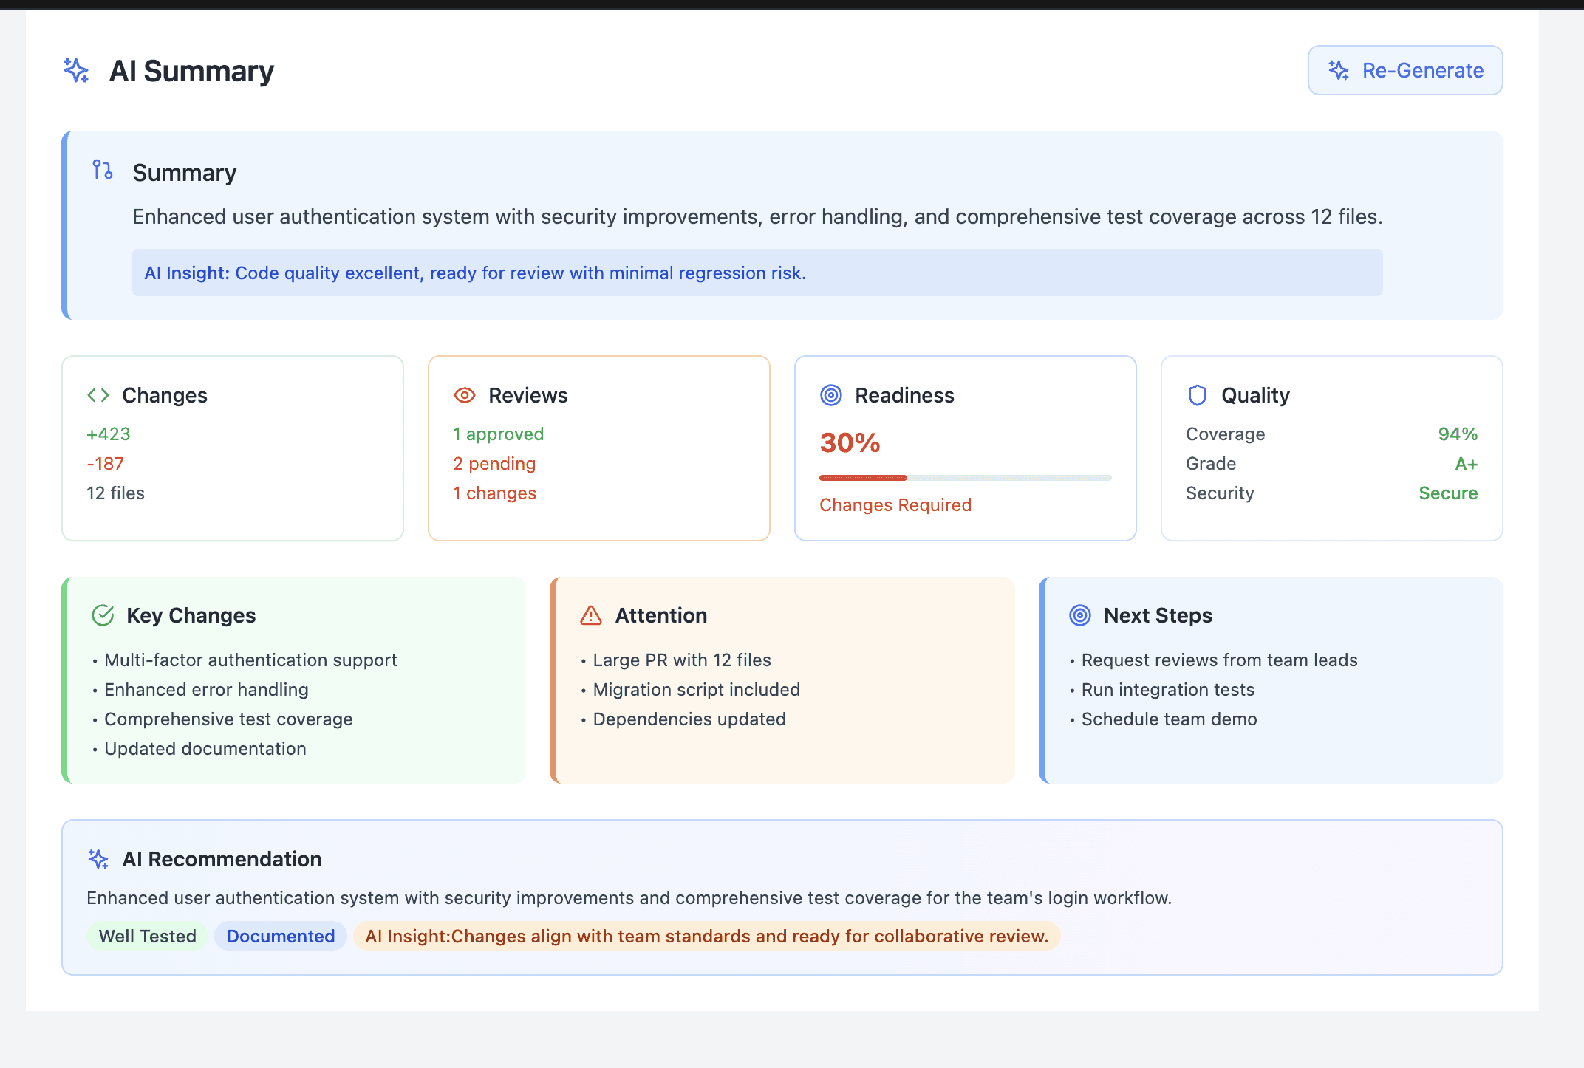This screenshot has height=1068, width=1584.
Task: Click the code brackets icon in Changes card
Action: pos(98,395)
